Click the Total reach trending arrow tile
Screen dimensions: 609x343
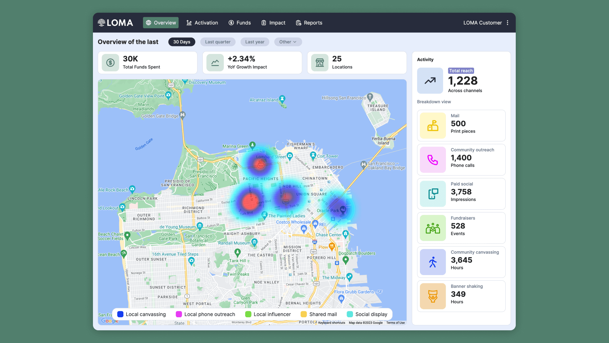(430, 81)
